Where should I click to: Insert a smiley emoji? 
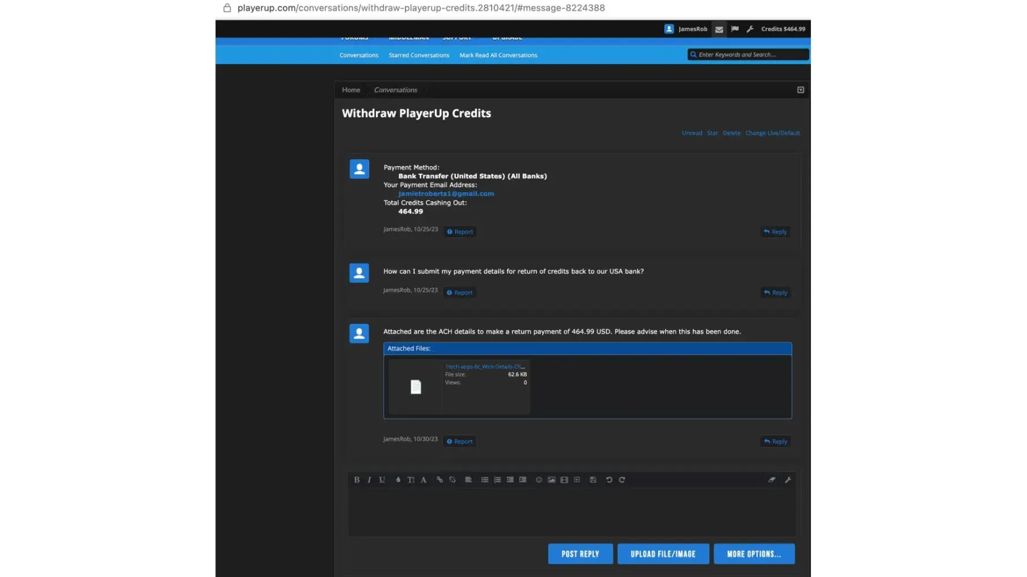pyautogui.click(x=539, y=479)
